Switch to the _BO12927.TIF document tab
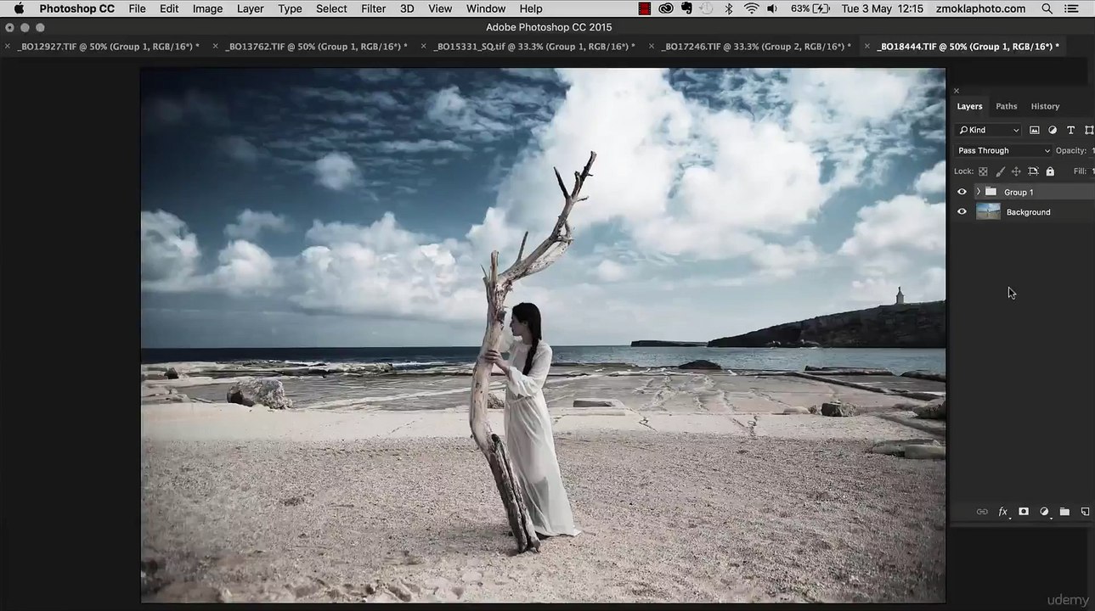This screenshot has height=611, width=1095. coord(109,47)
